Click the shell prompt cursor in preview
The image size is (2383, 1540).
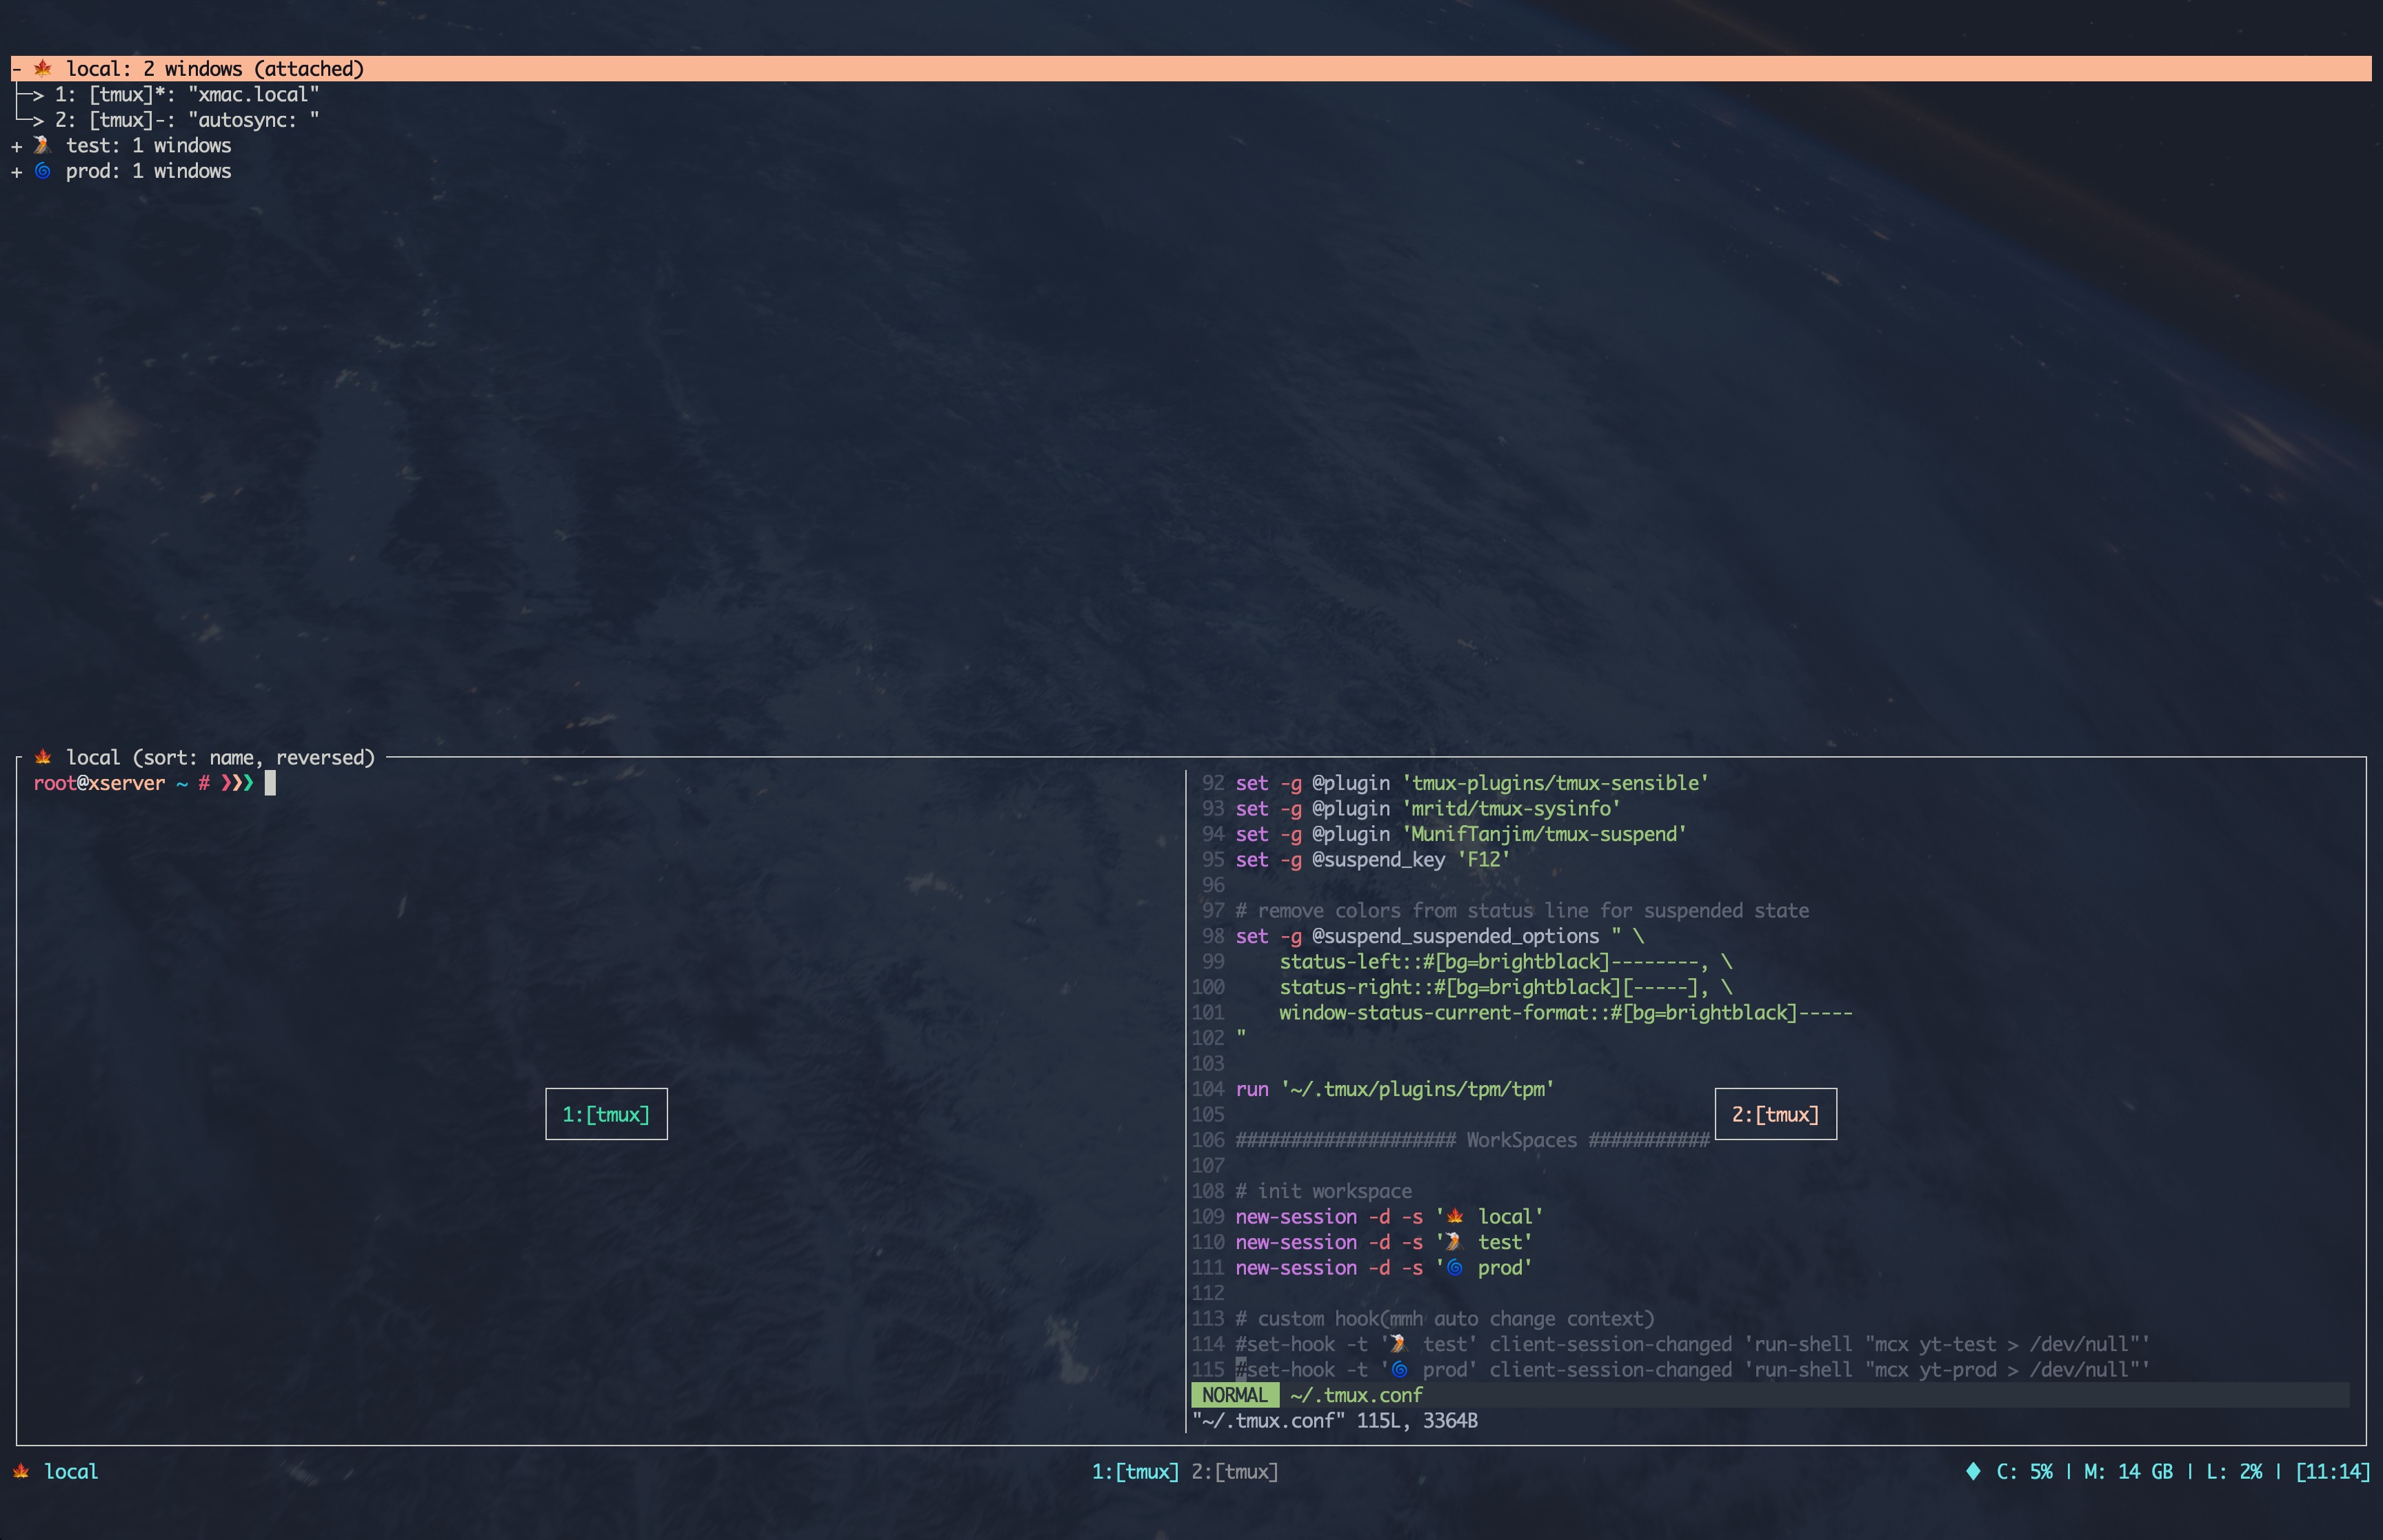pyautogui.click(x=270, y=783)
